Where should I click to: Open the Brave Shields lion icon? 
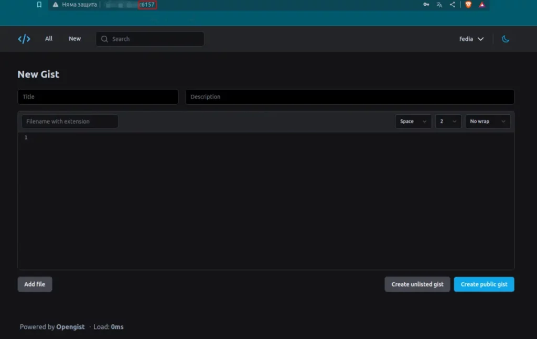(x=468, y=4)
